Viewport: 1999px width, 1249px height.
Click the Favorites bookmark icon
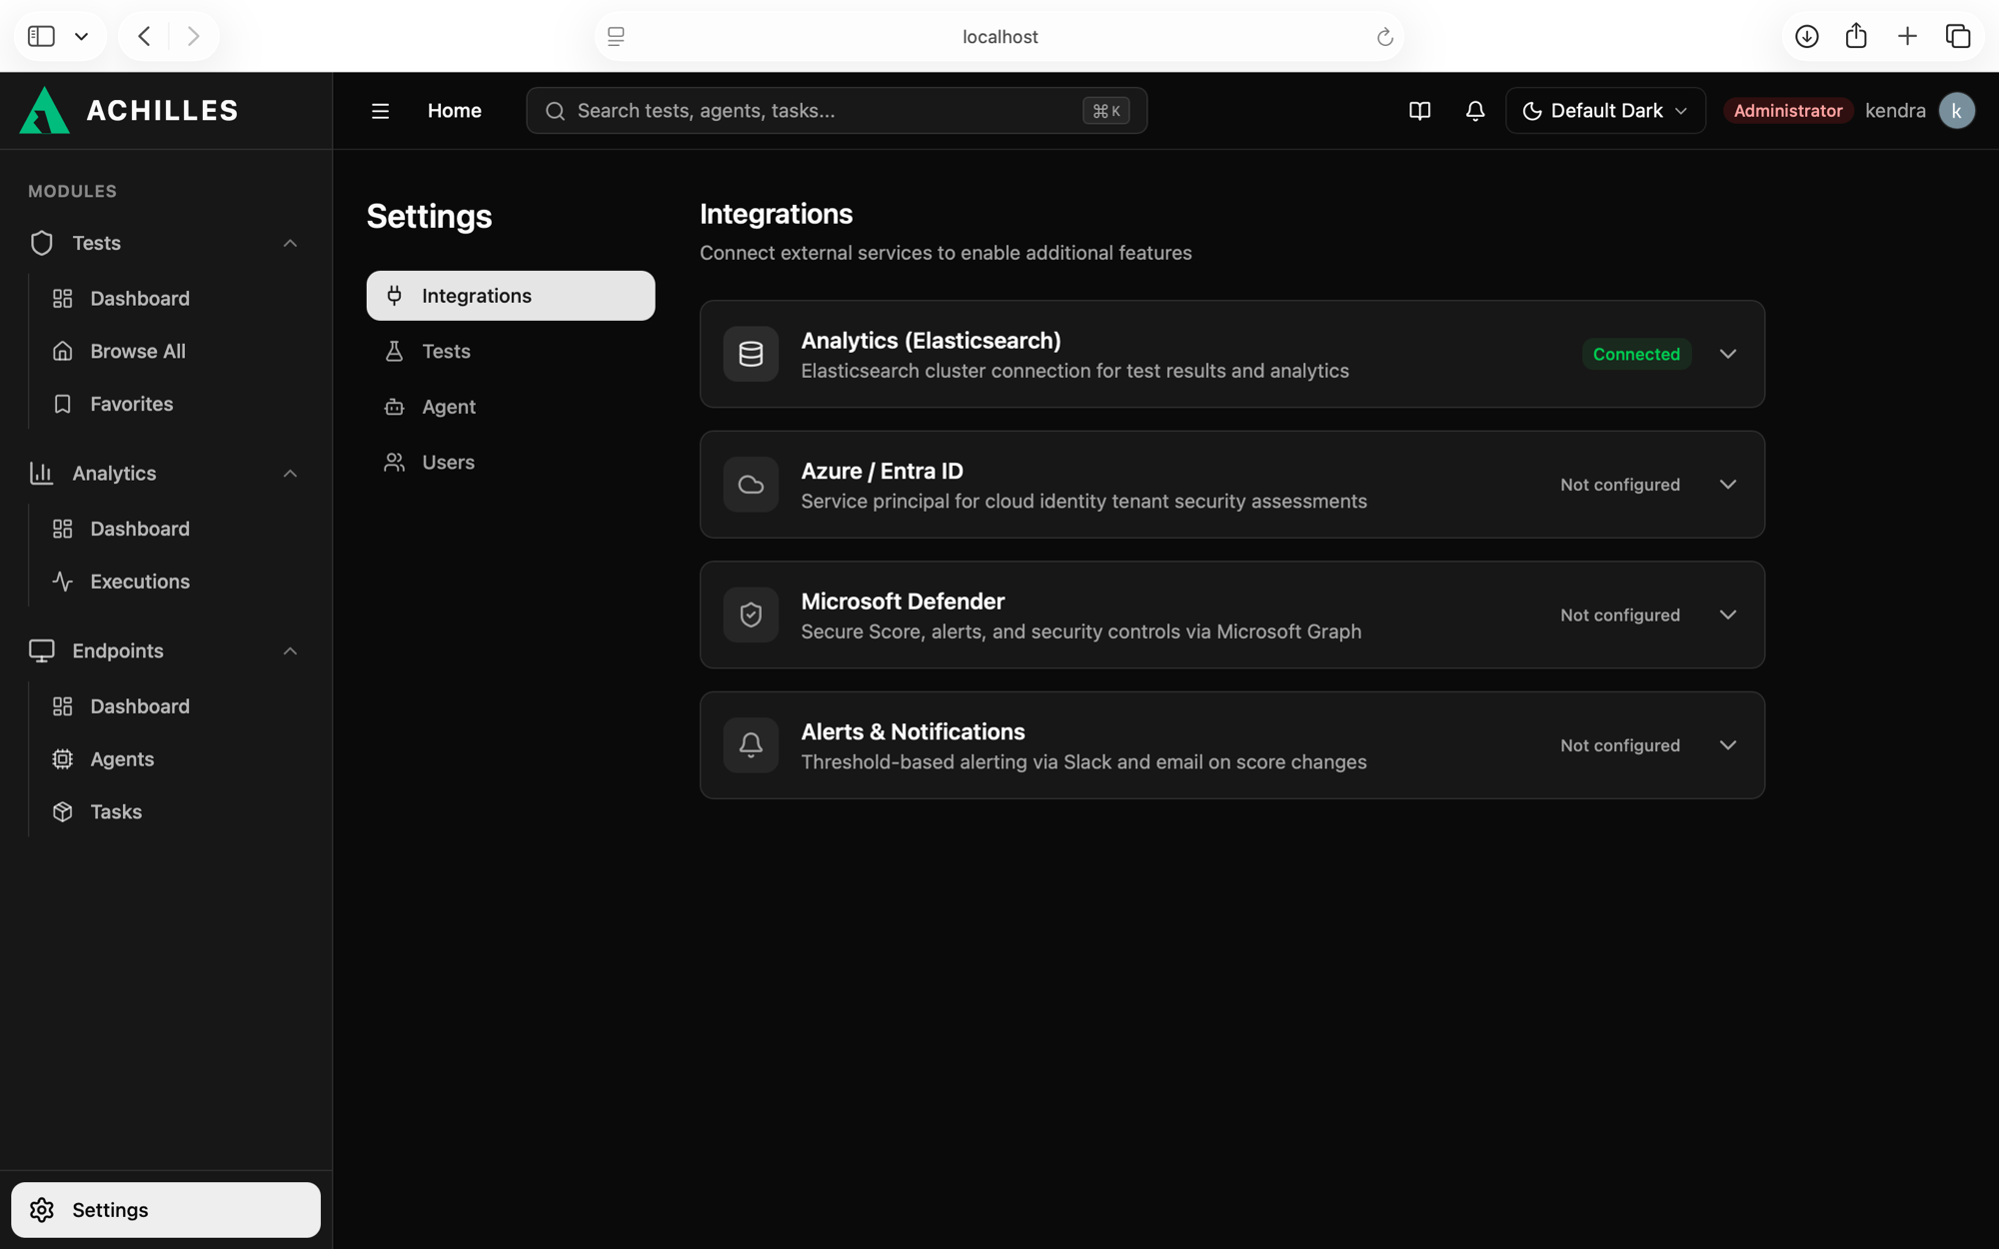click(x=62, y=404)
